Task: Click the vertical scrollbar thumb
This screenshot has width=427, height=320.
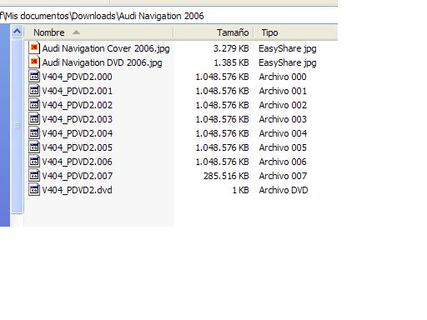Action: point(18,126)
